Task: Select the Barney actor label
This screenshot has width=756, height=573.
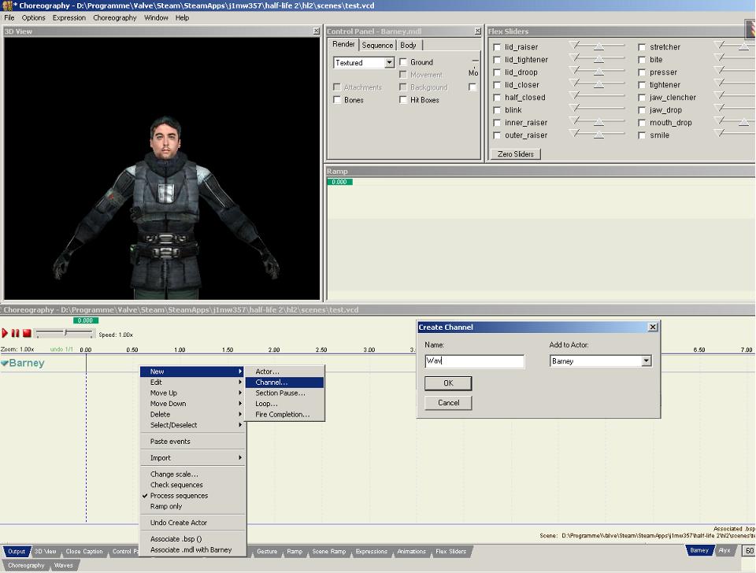Action: pyautogui.click(x=27, y=363)
